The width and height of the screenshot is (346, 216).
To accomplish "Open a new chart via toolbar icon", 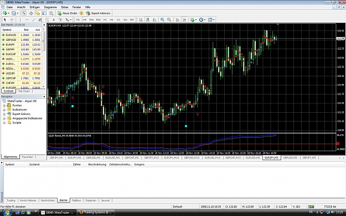I will 4,13.
